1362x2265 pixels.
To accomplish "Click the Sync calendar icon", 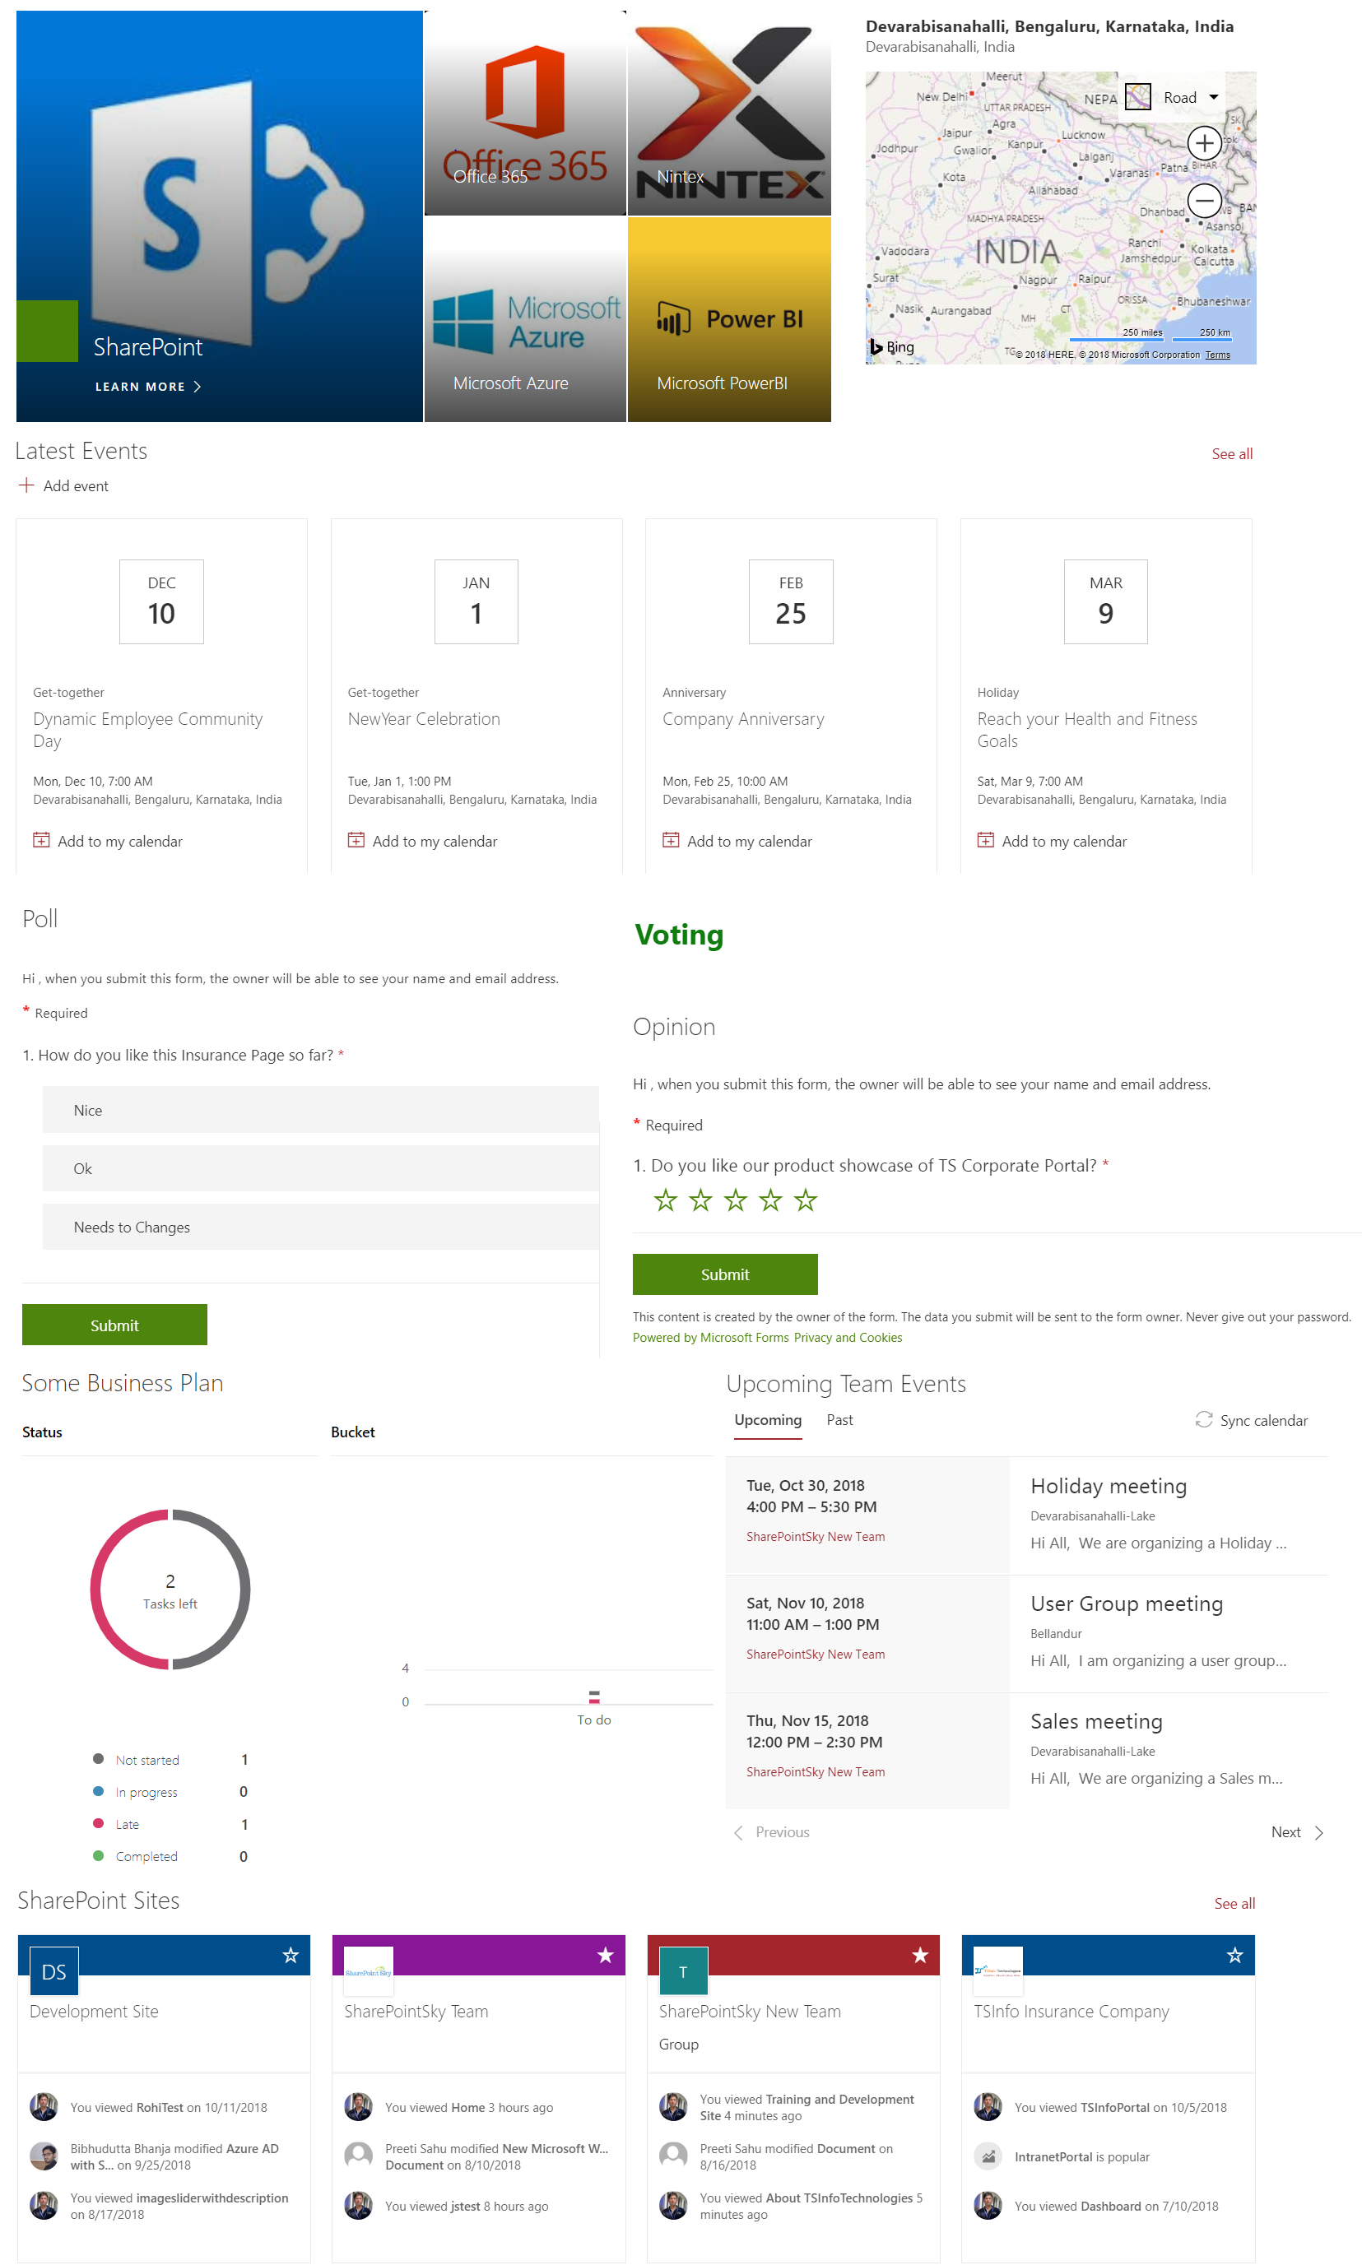I will (1204, 1420).
